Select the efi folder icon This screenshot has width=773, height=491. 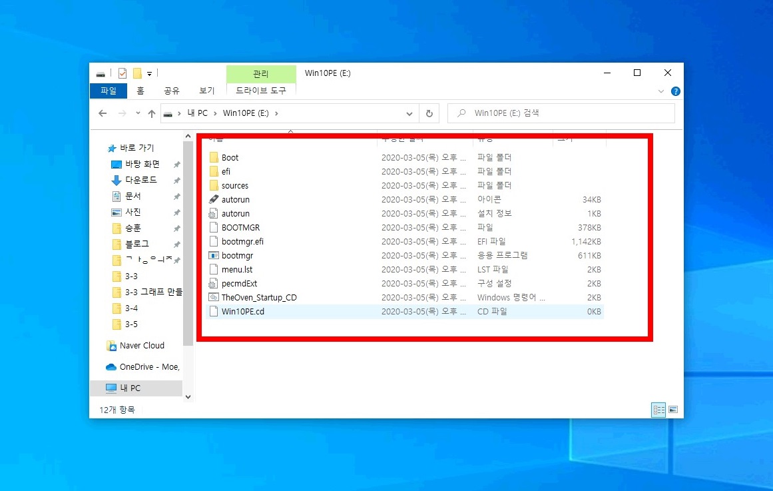pyautogui.click(x=214, y=171)
